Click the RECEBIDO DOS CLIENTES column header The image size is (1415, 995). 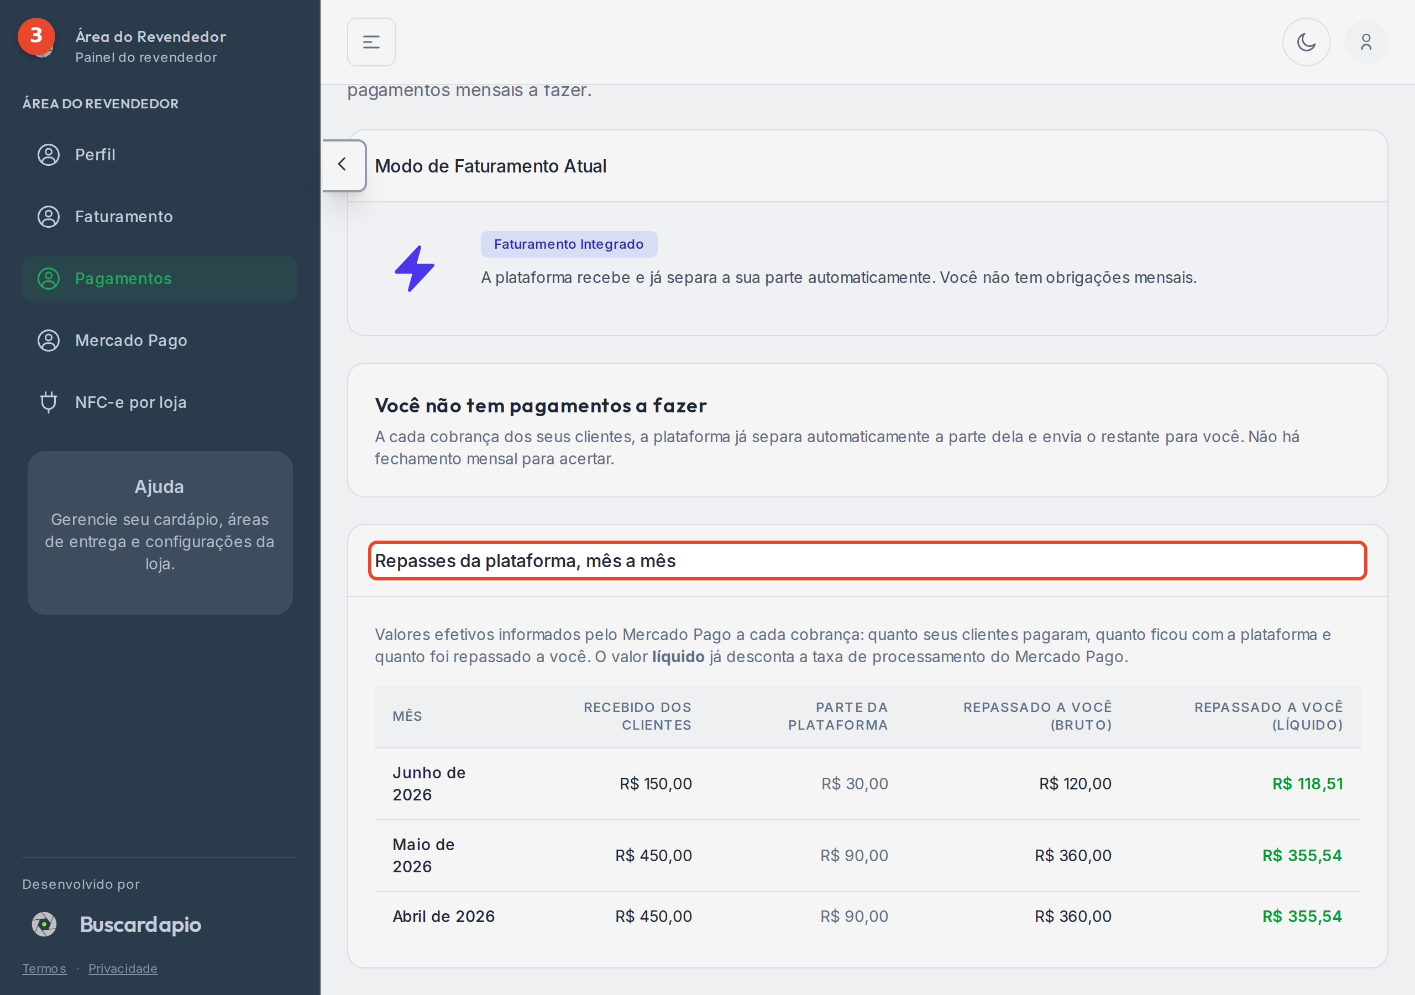(637, 716)
